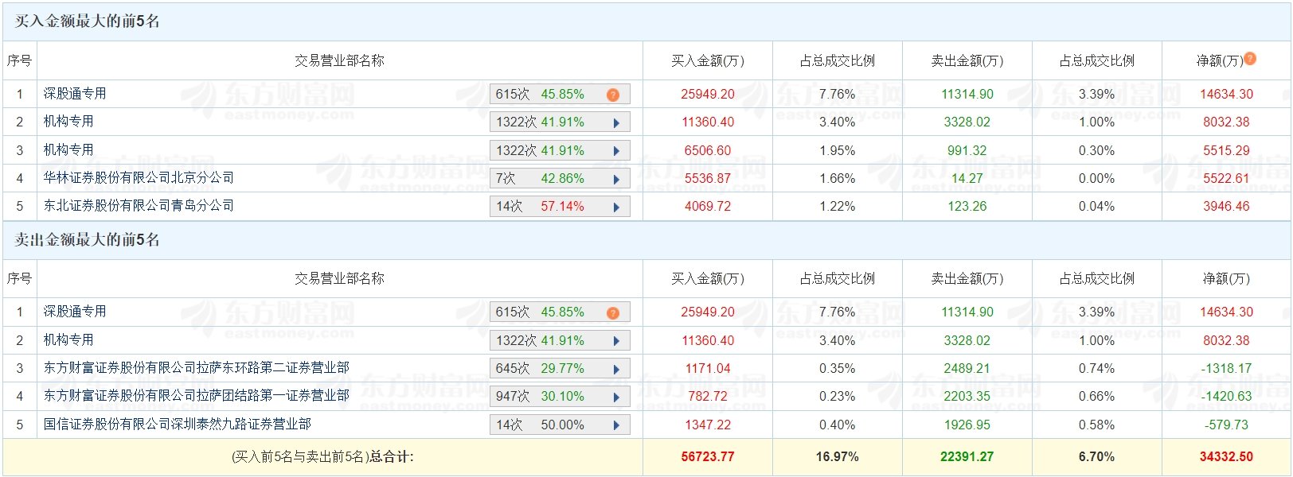Expand arrow for 华林证券北京分公司 row

pos(616,180)
